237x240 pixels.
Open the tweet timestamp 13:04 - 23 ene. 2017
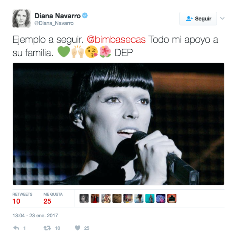pyautogui.click(x=35, y=215)
